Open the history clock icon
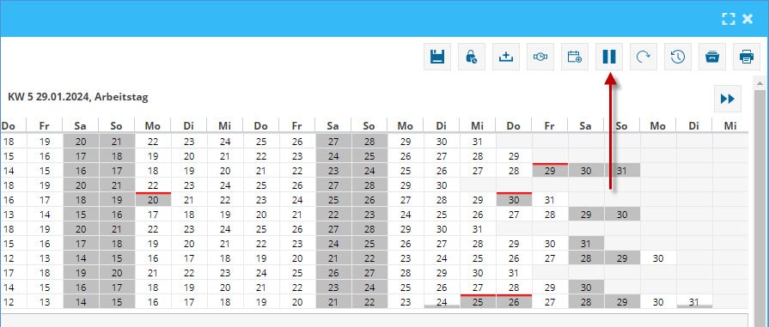769x327 pixels. click(x=677, y=57)
